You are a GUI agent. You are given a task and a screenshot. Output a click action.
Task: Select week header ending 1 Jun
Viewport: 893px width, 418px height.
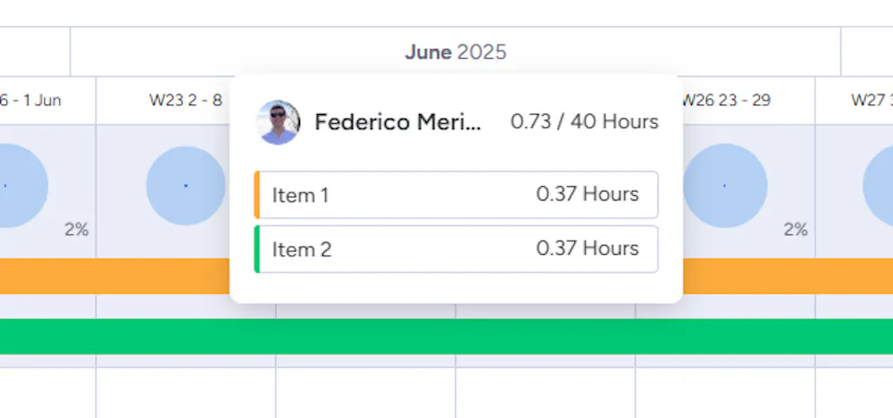36,100
